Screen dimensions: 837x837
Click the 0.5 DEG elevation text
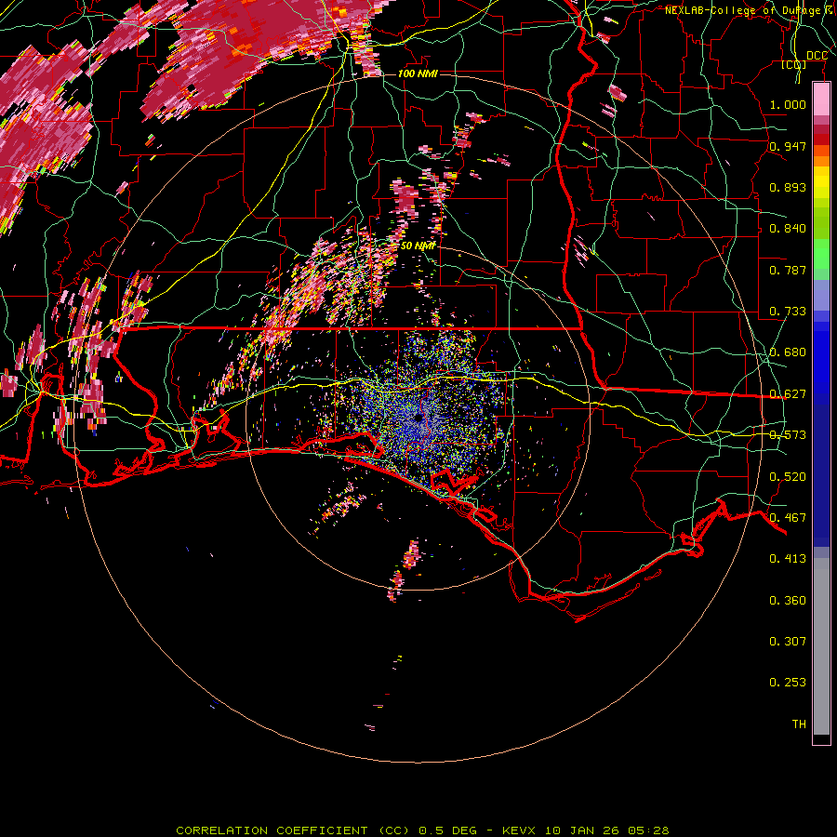[x=447, y=830]
